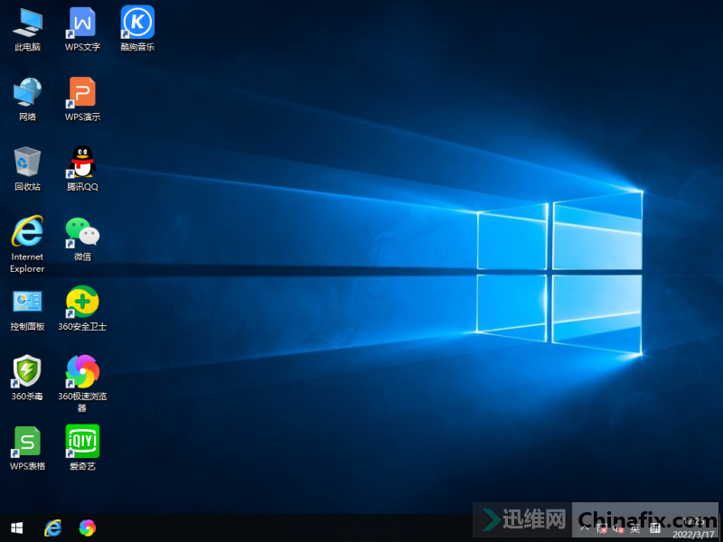Screen dimensions: 723x542
Task: Open the 此电脑 desktop icon
Action: coord(28,29)
